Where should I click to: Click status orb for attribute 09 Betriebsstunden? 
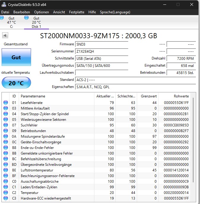point(6,131)
